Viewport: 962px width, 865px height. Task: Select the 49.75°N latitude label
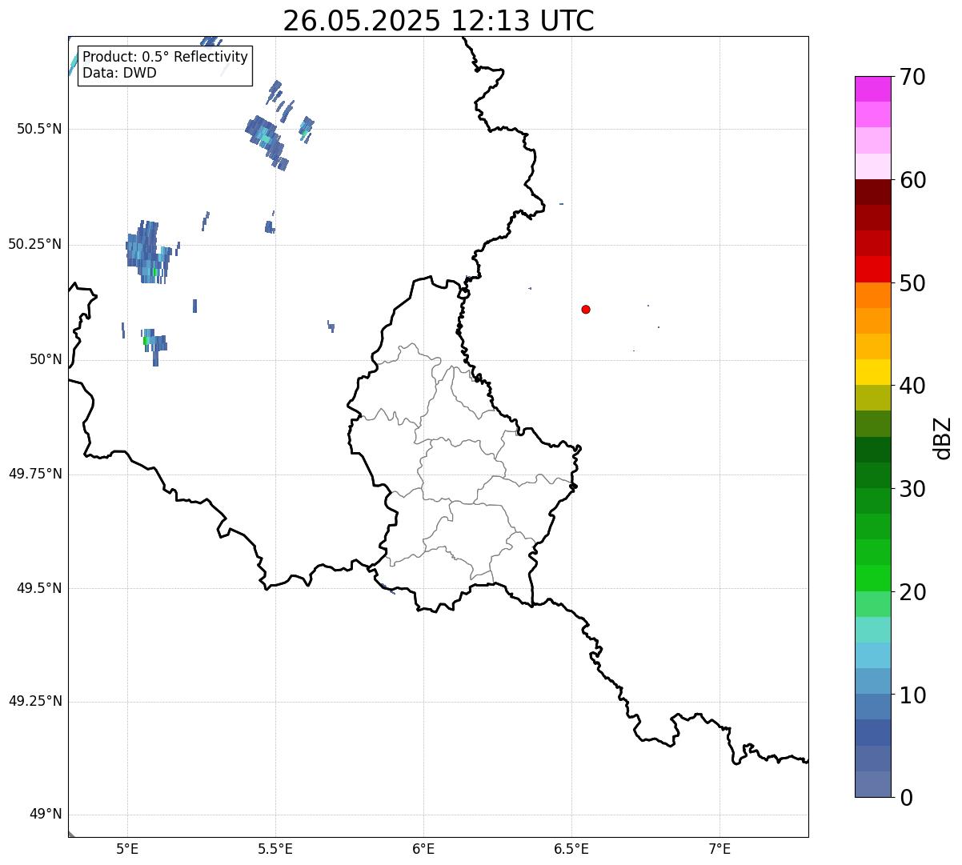pos(34,474)
